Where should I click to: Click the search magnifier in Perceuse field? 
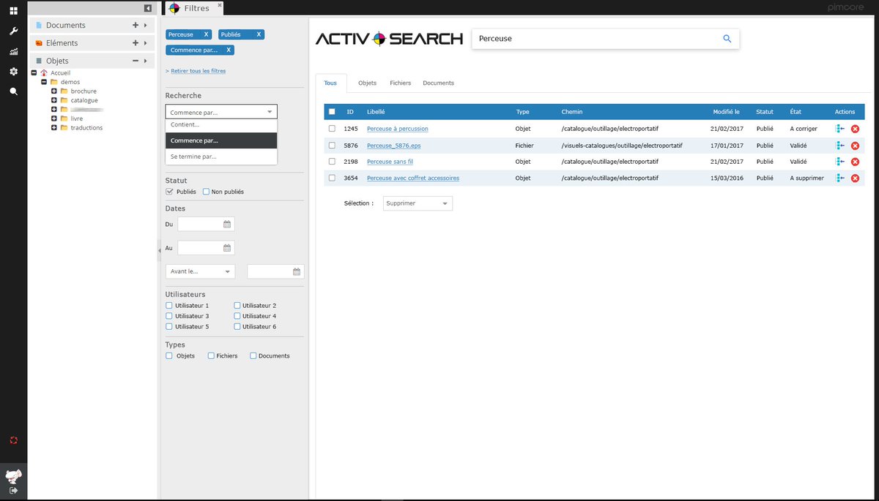[x=727, y=39]
